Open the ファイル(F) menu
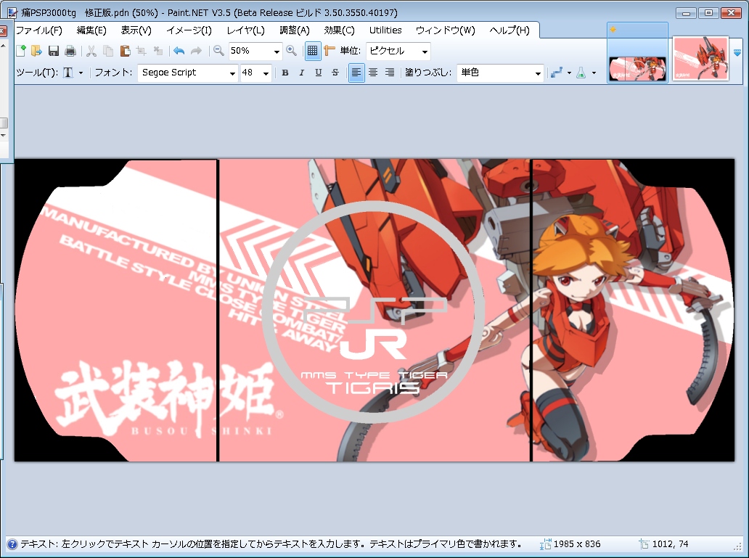The image size is (749, 558). pyautogui.click(x=39, y=30)
